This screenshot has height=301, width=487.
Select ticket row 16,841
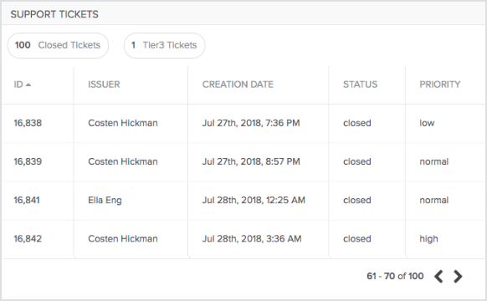point(243,200)
